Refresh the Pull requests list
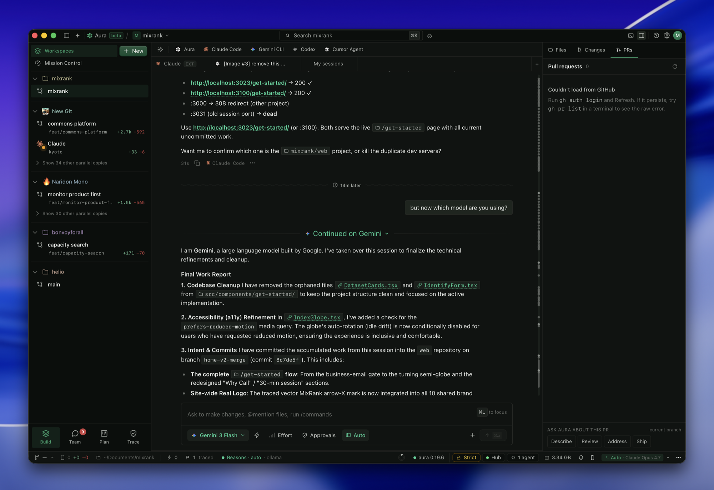 pyautogui.click(x=675, y=67)
